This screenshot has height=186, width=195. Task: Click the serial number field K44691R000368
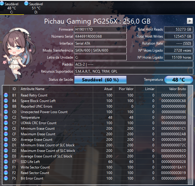click(100, 36)
